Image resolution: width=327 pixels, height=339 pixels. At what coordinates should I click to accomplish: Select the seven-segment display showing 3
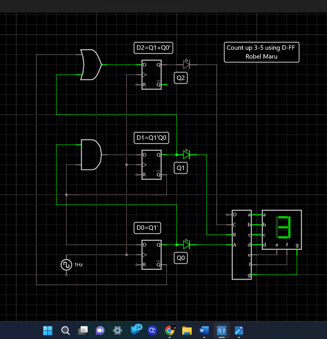[282, 229]
